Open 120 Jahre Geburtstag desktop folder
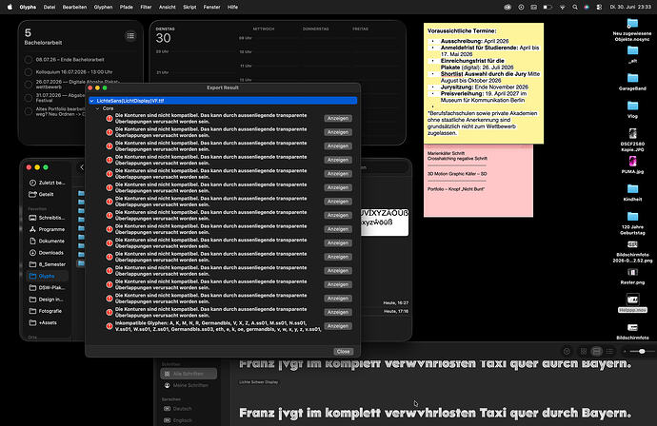Screen dimensions: 657x426 [632, 223]
